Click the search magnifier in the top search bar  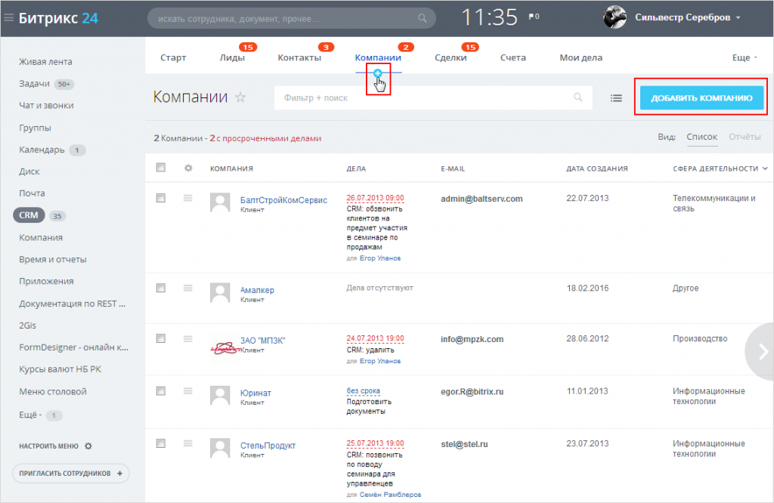(x=422, y=18)
